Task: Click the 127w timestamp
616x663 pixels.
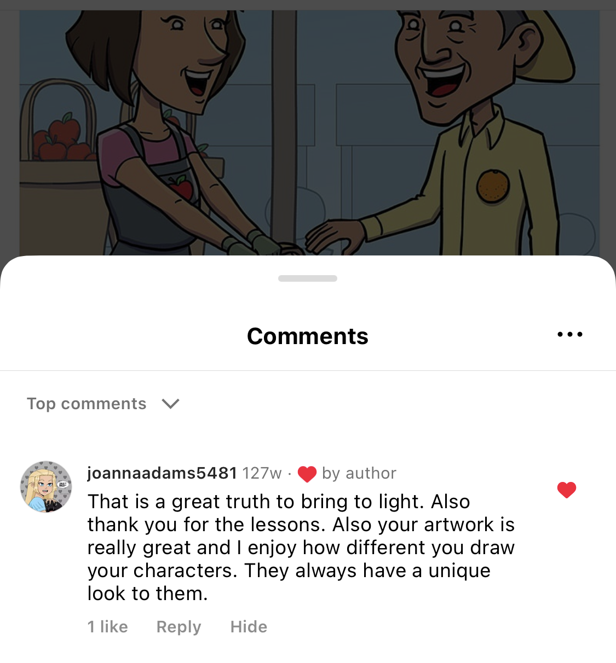Action: coord(262,473)
